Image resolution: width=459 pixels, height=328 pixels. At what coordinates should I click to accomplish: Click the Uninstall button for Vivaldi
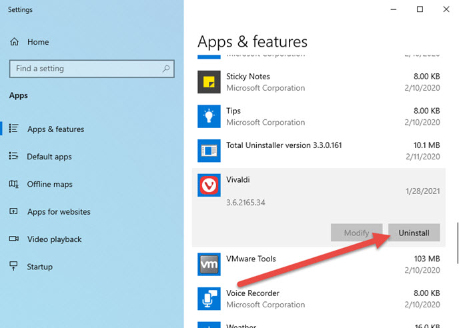point(414,233)
